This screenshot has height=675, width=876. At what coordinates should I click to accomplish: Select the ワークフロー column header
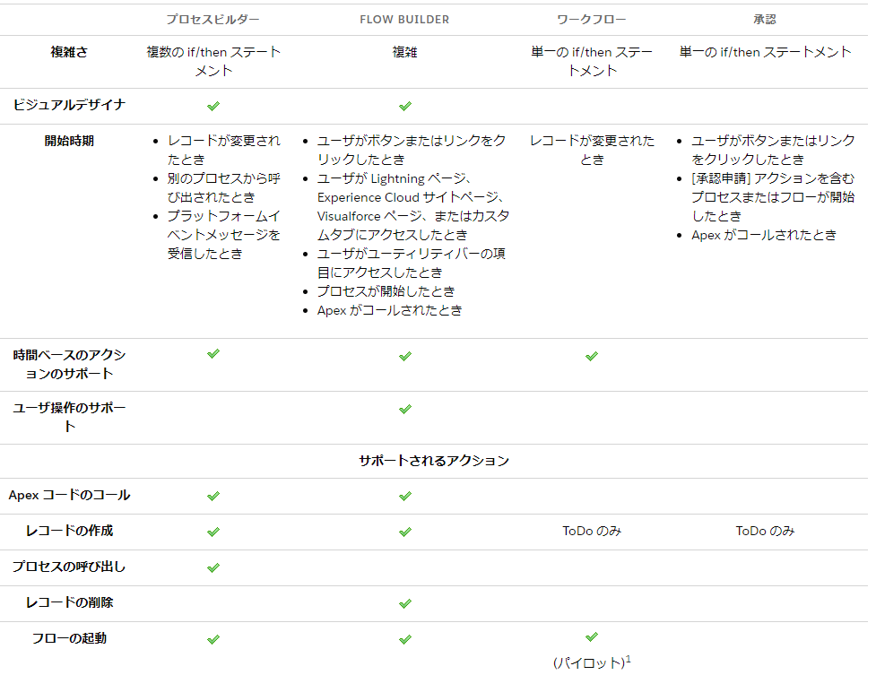point(592,19)
